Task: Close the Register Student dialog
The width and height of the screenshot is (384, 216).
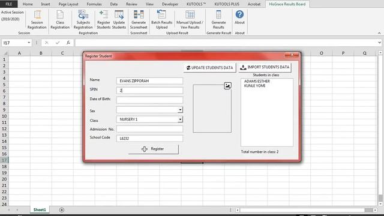Action: [x=292, y=55]
